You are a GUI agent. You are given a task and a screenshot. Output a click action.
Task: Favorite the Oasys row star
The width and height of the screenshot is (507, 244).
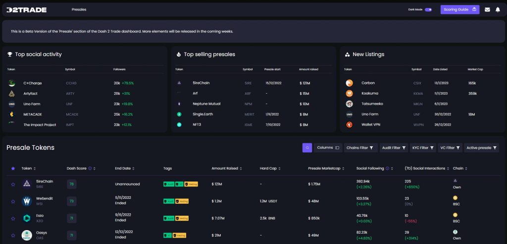[13, 235]
